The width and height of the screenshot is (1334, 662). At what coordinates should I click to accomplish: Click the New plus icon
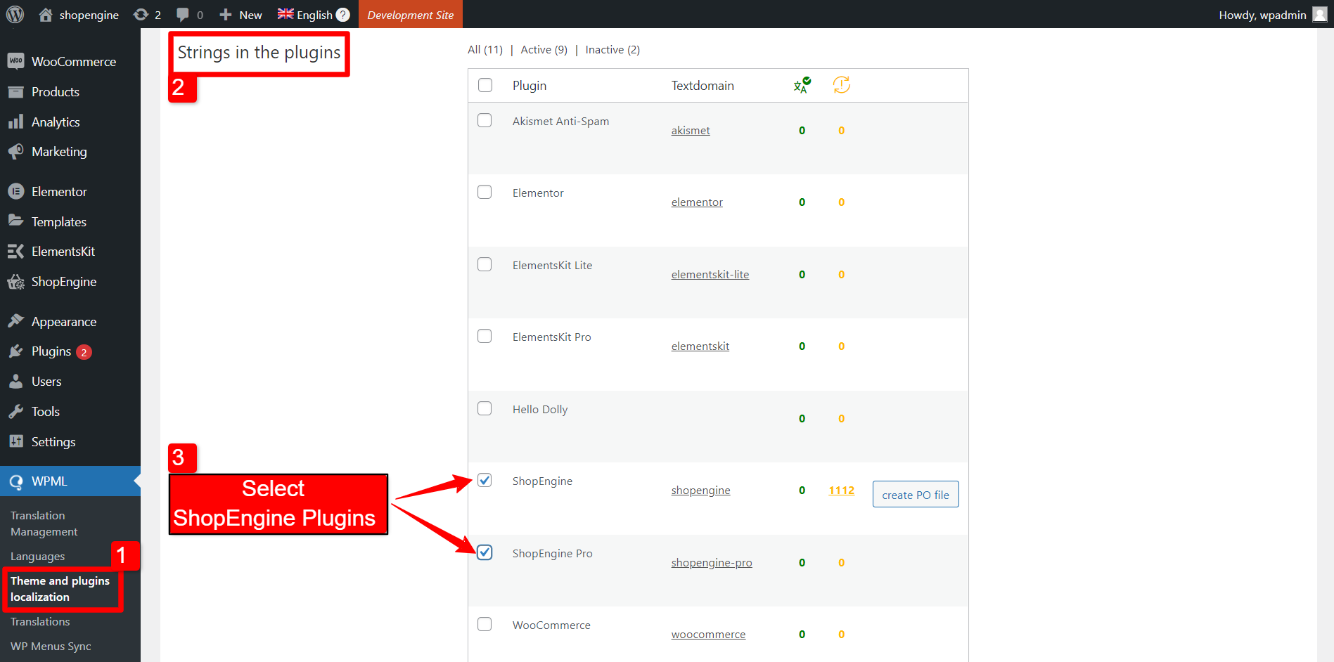pyautogui.click(x=226, y=15)
